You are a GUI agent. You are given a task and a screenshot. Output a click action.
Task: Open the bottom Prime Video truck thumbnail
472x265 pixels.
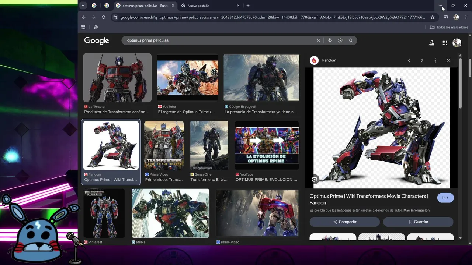point(257,213)
